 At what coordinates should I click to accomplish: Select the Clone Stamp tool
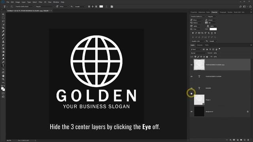3,41
